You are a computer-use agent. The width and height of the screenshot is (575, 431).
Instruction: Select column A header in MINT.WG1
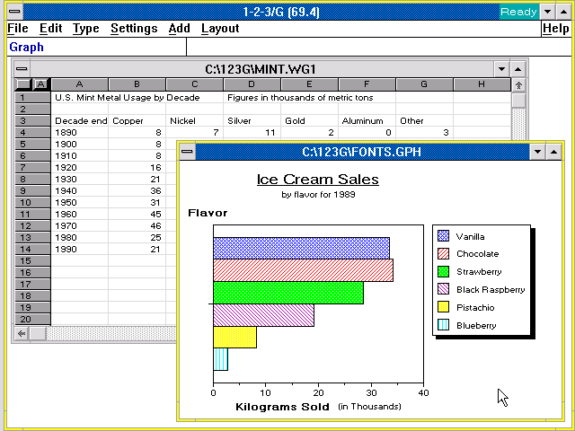(x=80, y=84)
